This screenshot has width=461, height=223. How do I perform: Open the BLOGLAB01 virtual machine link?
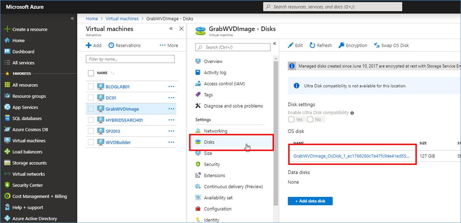(118, 87)
